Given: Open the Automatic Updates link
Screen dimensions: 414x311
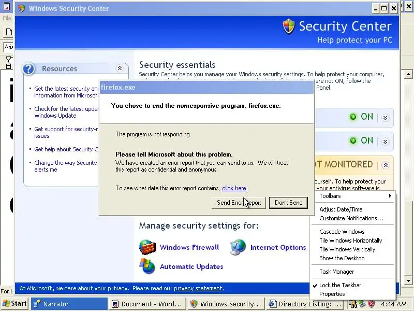Looking at the screenshot, I should pos(191,266).
